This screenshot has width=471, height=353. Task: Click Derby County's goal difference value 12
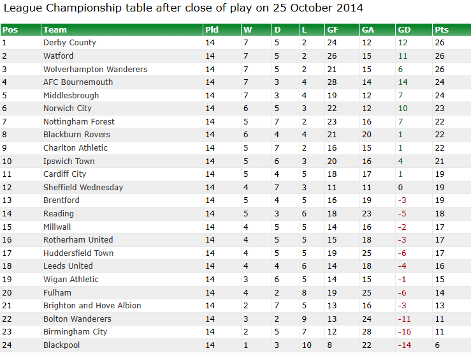click(402, 43)
